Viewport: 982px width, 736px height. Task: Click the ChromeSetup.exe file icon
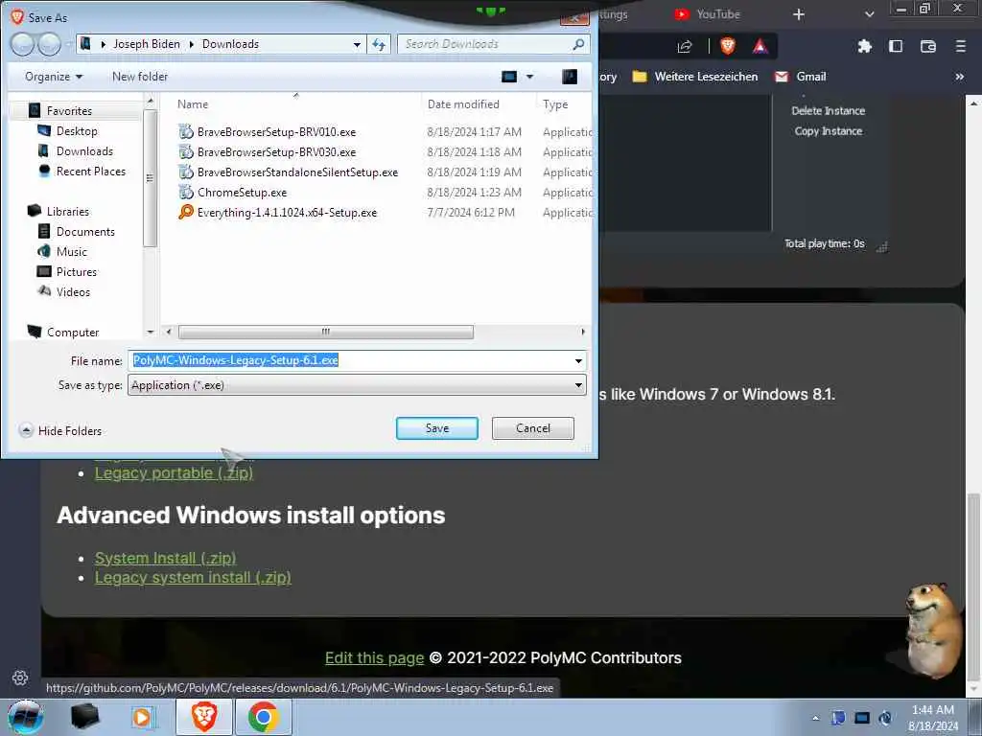186,192
